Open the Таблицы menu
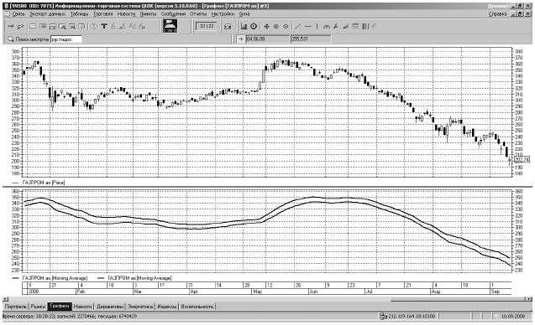This screenshot has width=535, height=325. [x=79, y=14]
